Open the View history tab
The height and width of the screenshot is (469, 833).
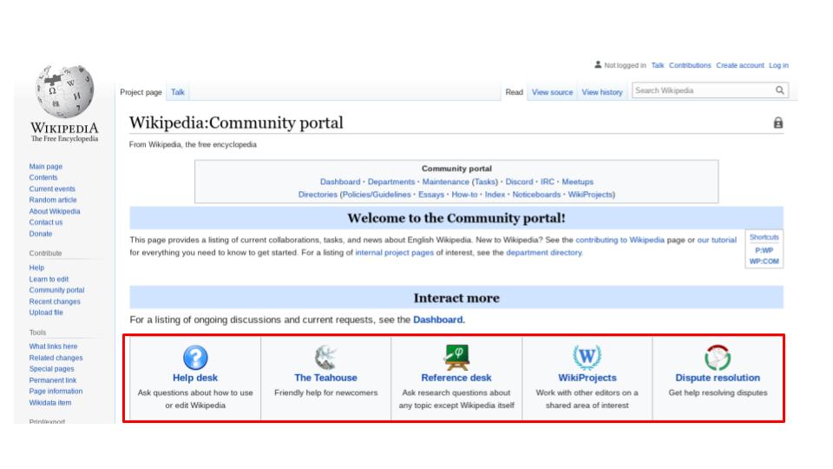[x=602, y=92]
